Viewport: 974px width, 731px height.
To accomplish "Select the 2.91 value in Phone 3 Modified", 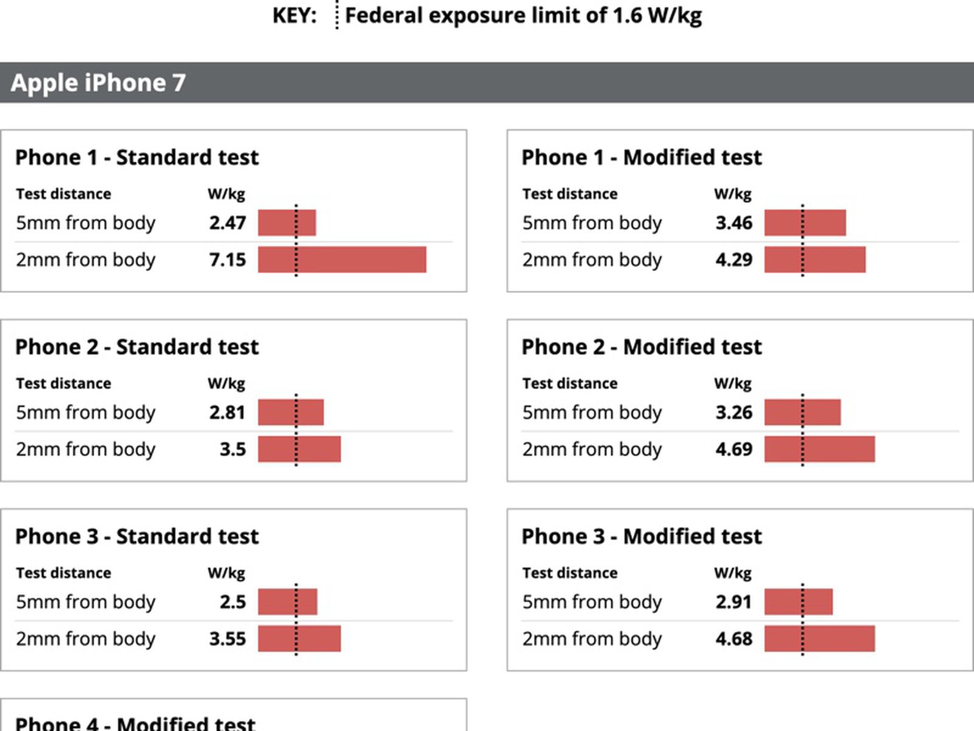I will tap(734, 602).
